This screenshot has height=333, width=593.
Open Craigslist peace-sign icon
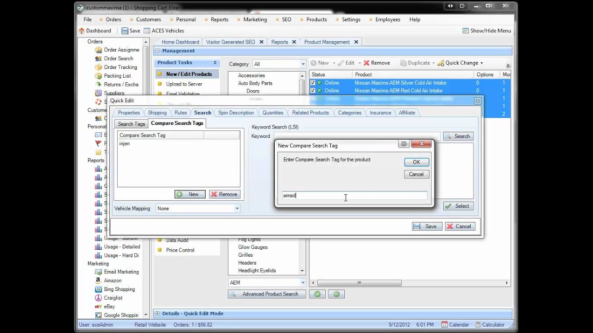tap(98, 298)
